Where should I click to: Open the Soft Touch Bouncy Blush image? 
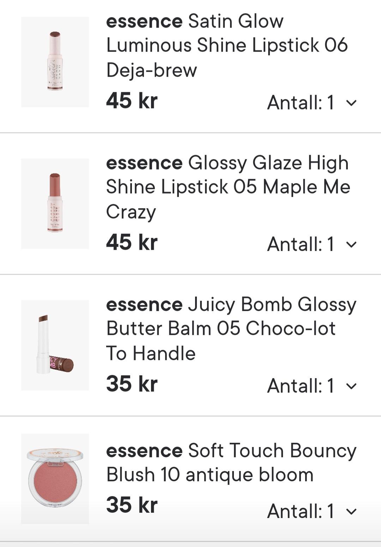point(55,478)
